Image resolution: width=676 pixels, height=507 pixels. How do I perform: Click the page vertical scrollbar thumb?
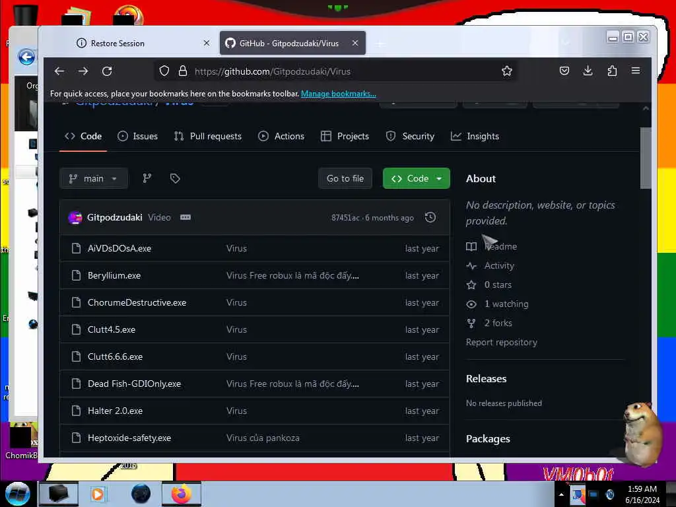point(645,158)
